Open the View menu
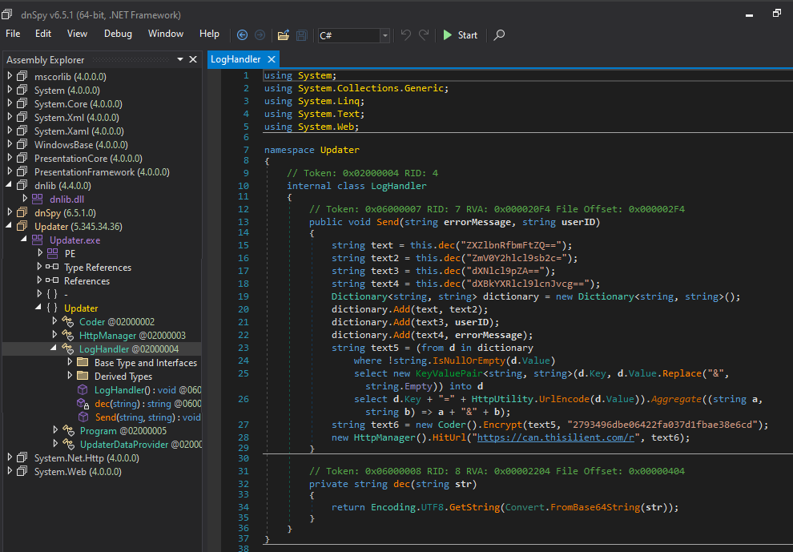 (x=77, y=34)
